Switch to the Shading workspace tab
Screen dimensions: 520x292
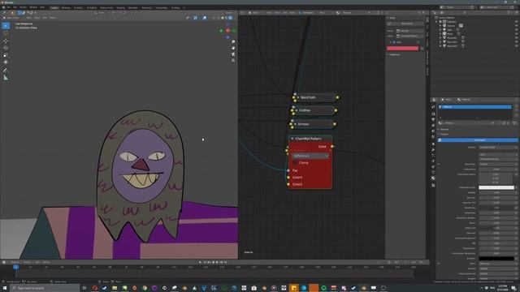click(121, 7)
